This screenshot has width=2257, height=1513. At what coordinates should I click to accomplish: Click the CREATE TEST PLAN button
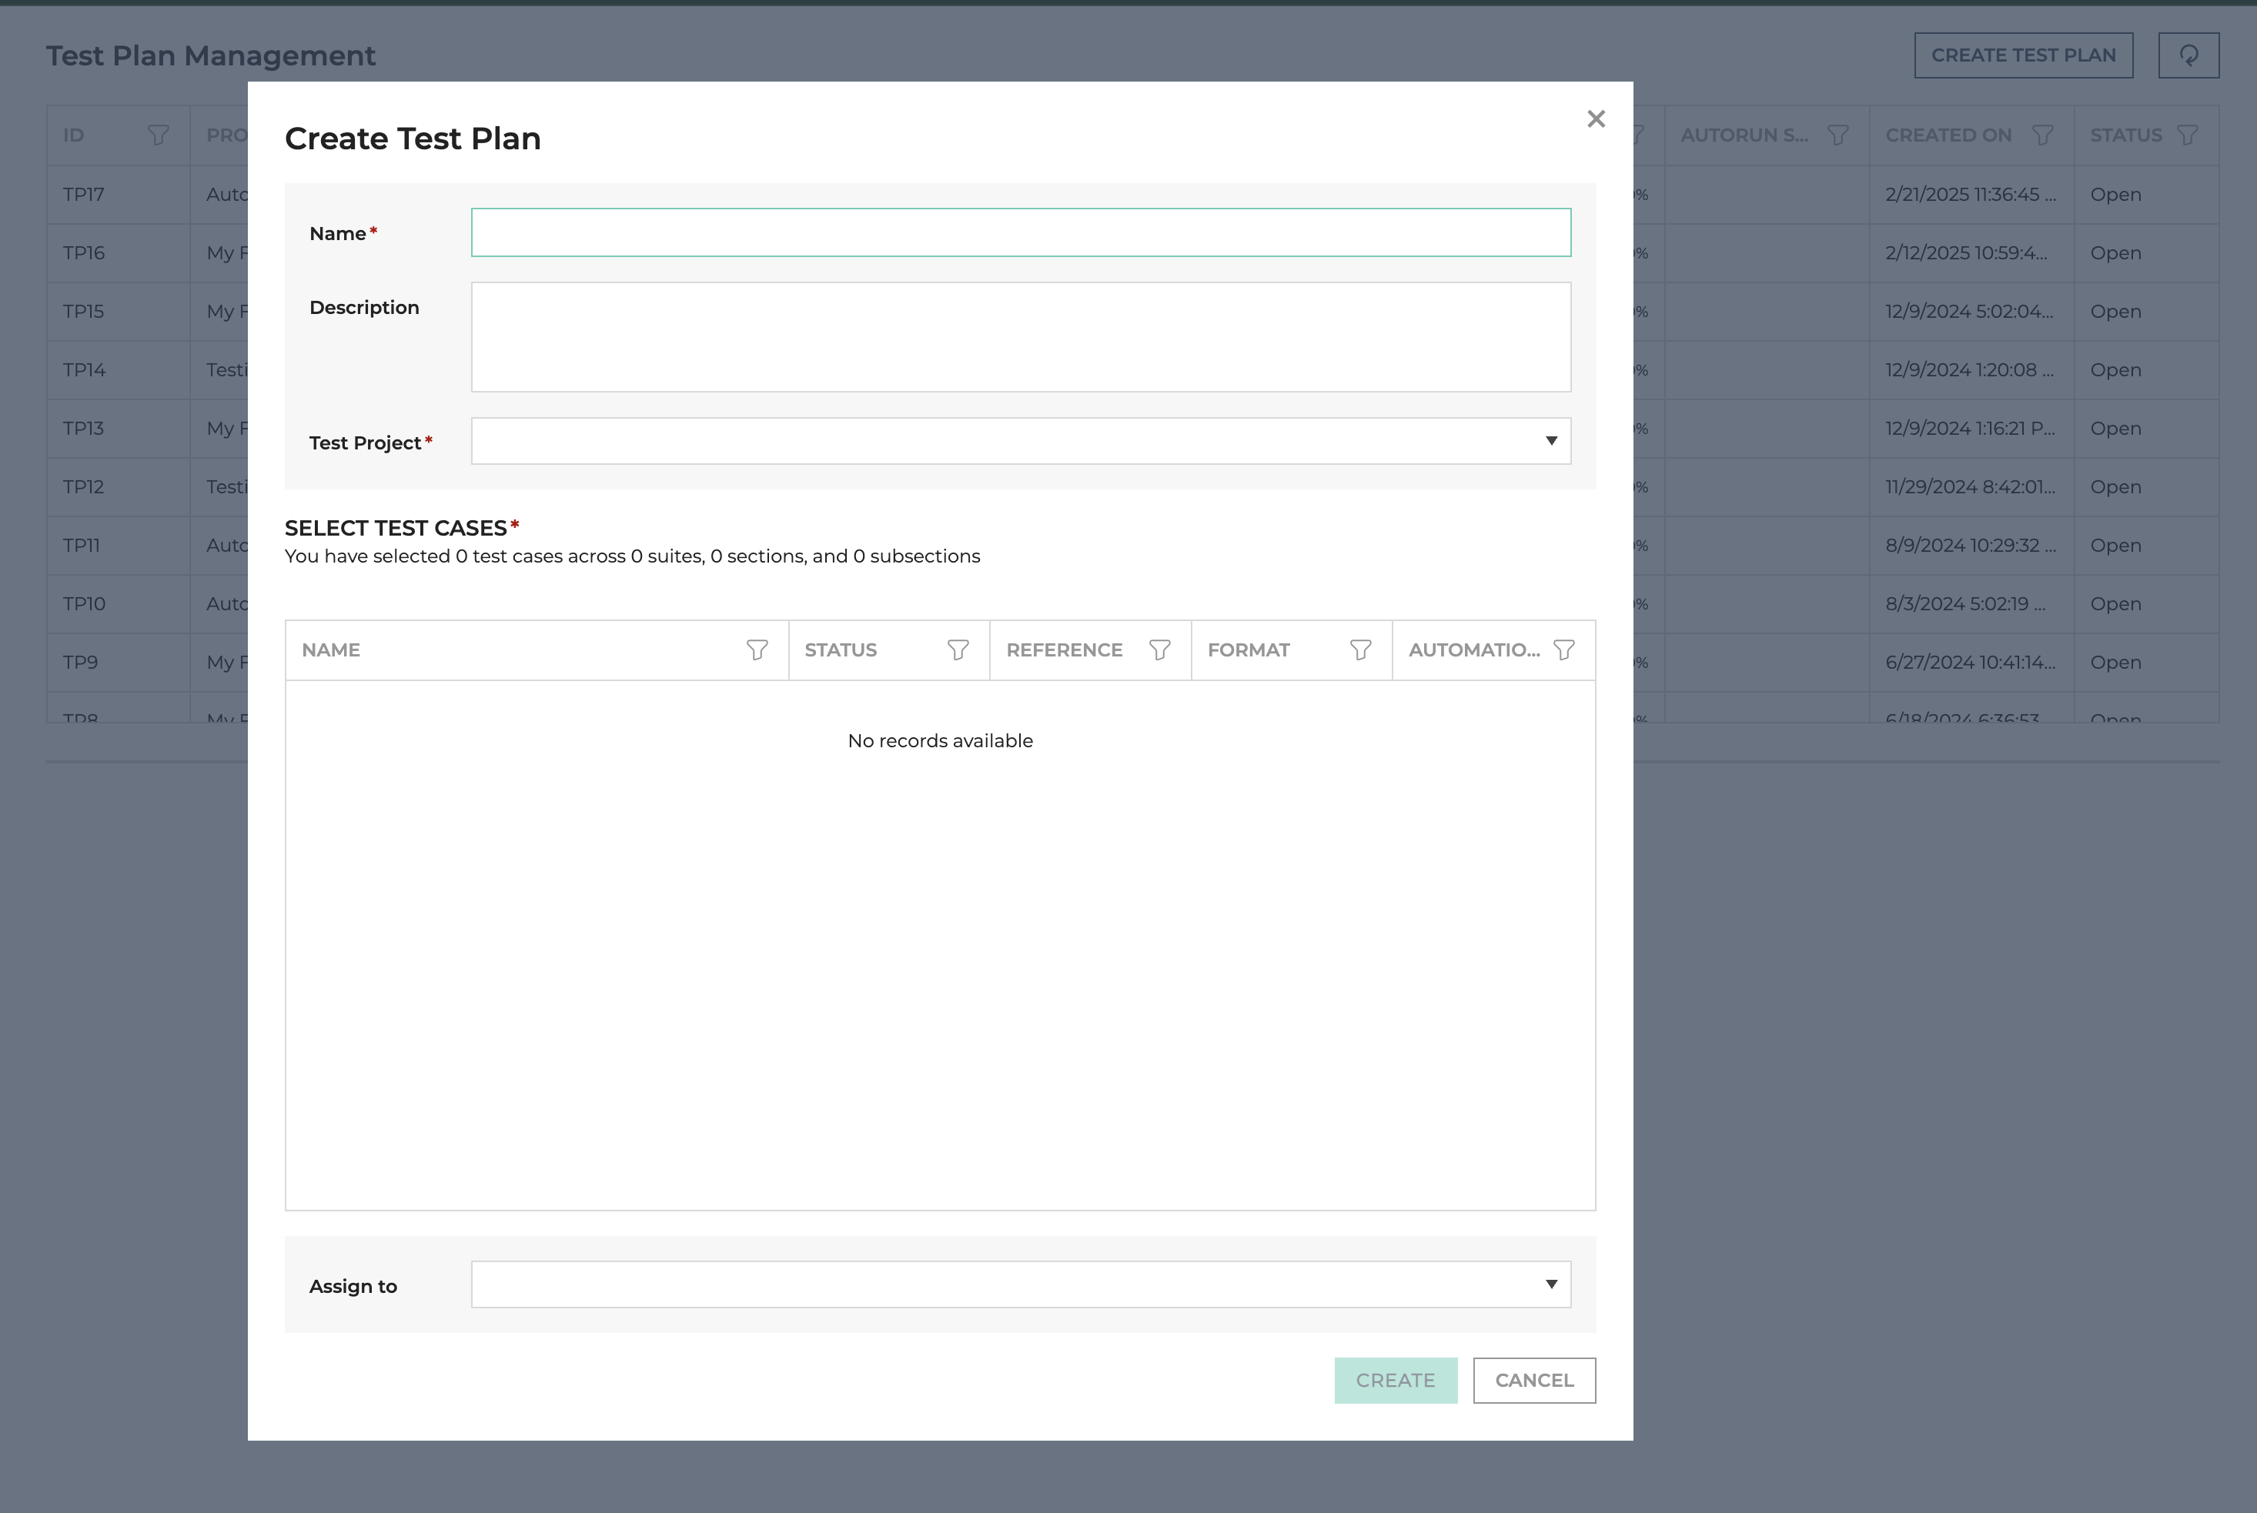point(2022,56)
